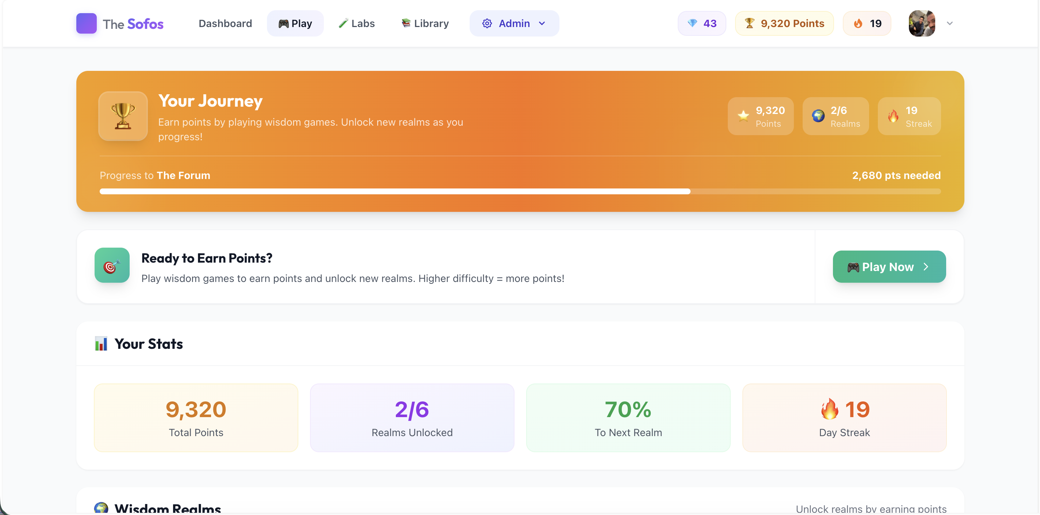Click the globe Realms badge in banner
The width and height of the screenshot is (1040, 515).
click(835, 116)
